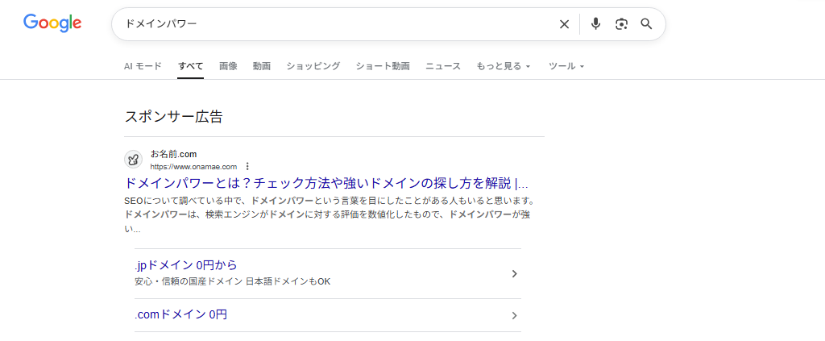Click the magnifying glass search button

click(646, 24)
